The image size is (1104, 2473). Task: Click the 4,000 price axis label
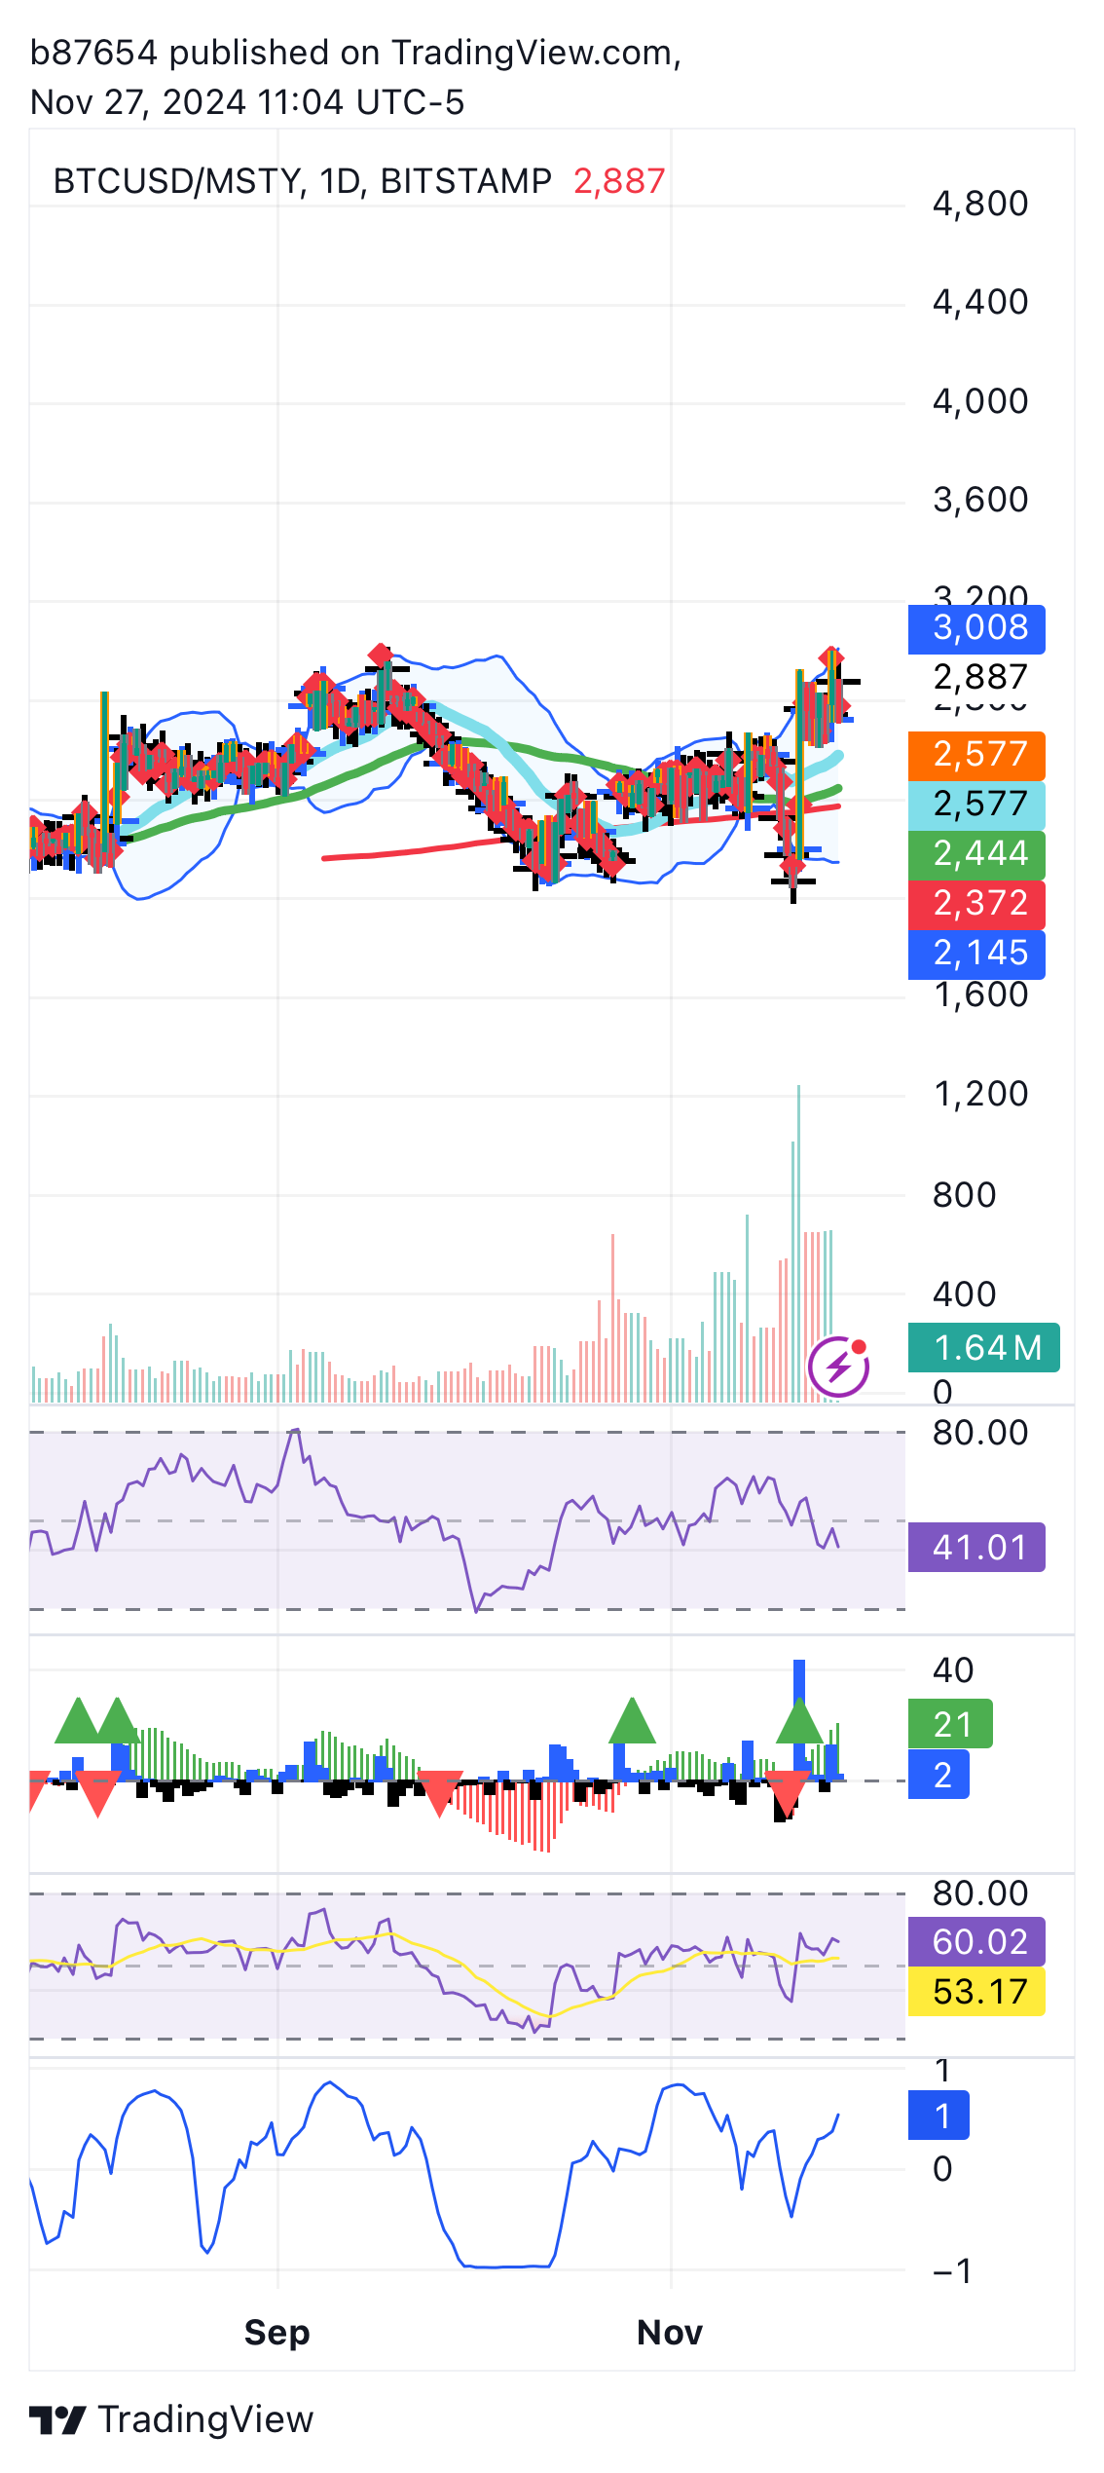980,401
